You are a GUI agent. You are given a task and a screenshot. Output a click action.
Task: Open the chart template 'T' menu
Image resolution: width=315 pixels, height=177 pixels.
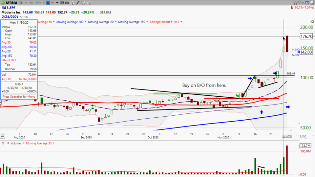coord(62,3)
